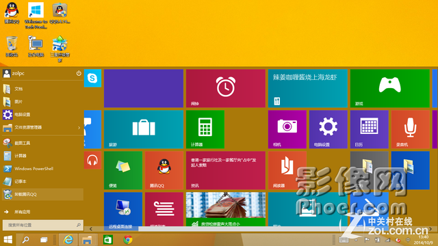Click the tile area left scroll arrow
438x246 pixels.
pyautogui.click(x=90, y=229)
